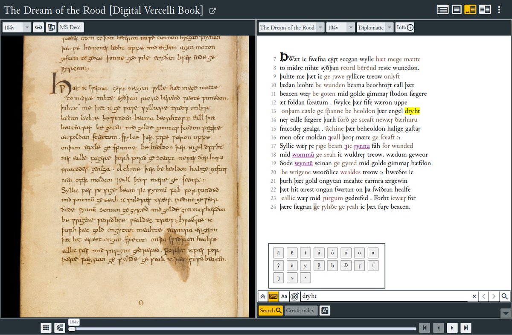Go to previous page
This screenshot has height=335, width=512.
(x=438, y=328)
